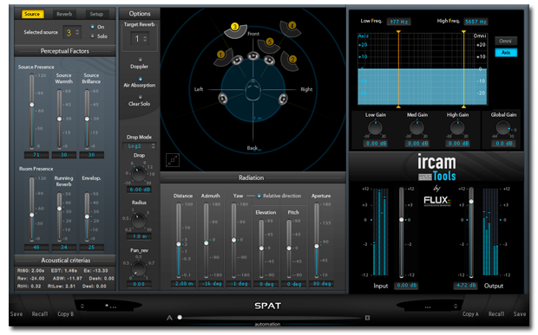
Task: Click the Distance 2.08 m value field
Action: click(184, 284)
